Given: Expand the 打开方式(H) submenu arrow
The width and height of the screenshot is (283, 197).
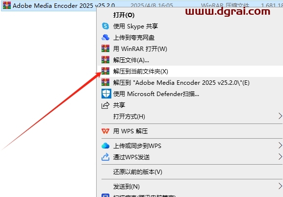Looking at the screenshot, I should [x=280, y=116].
